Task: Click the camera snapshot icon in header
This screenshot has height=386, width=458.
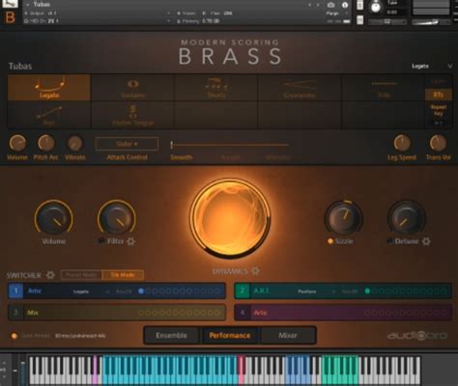Action: coord(330,5)
